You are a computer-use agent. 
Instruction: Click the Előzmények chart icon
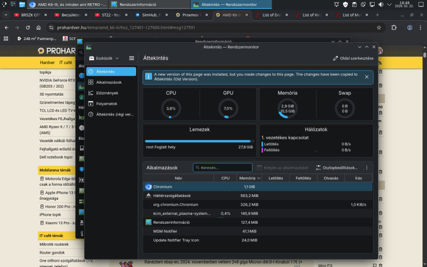[x=91, y=93]
